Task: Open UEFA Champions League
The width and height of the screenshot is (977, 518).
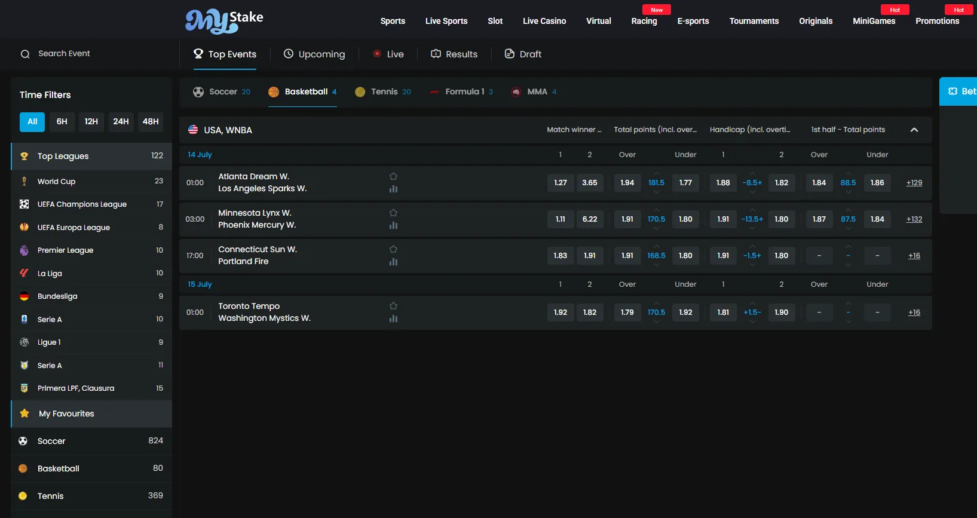Action: click(x=91, y=204)
